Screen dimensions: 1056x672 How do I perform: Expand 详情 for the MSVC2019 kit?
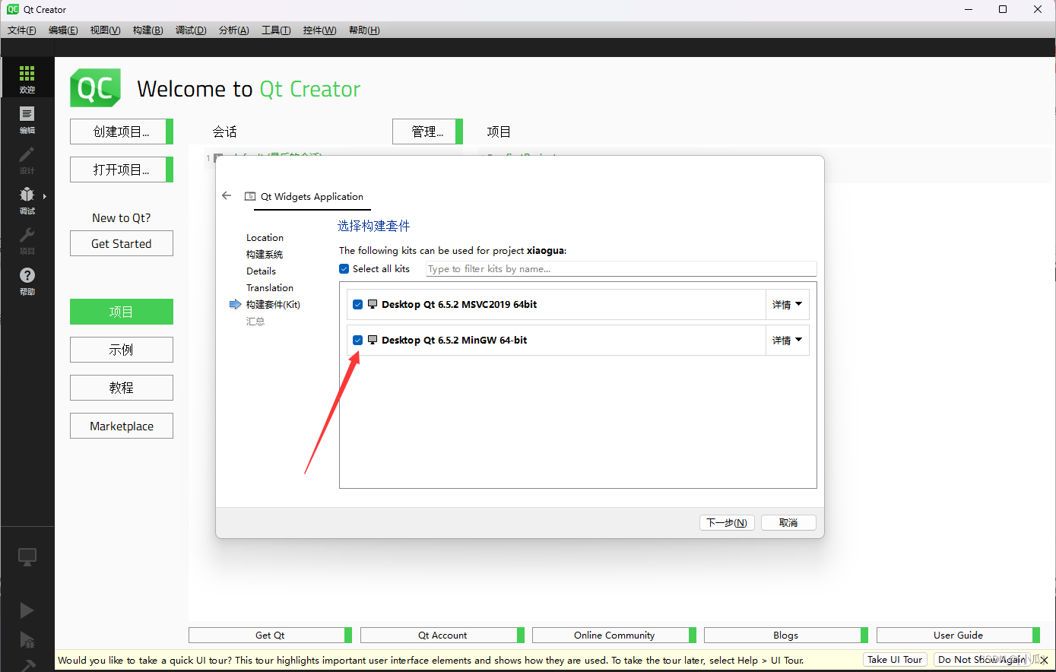787,304
